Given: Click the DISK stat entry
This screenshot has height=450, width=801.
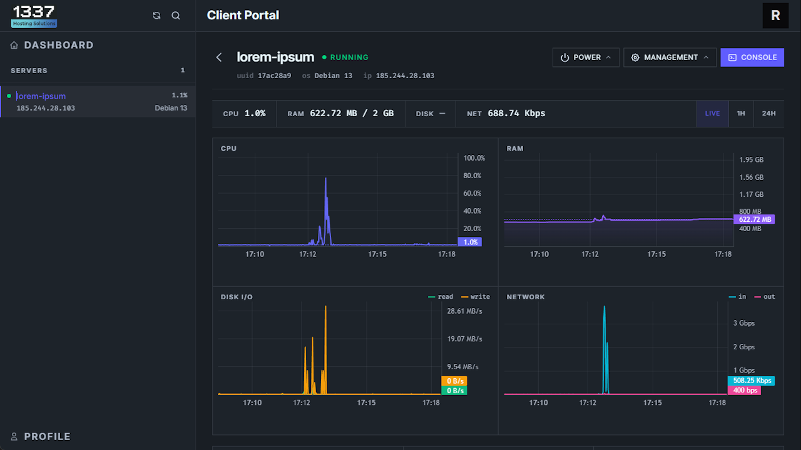Looking at the screenshot, I should point(431,114).
